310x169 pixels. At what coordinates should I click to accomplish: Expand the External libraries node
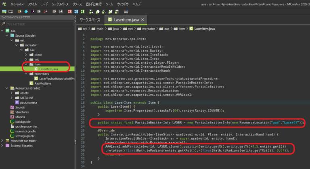[2, 145]
